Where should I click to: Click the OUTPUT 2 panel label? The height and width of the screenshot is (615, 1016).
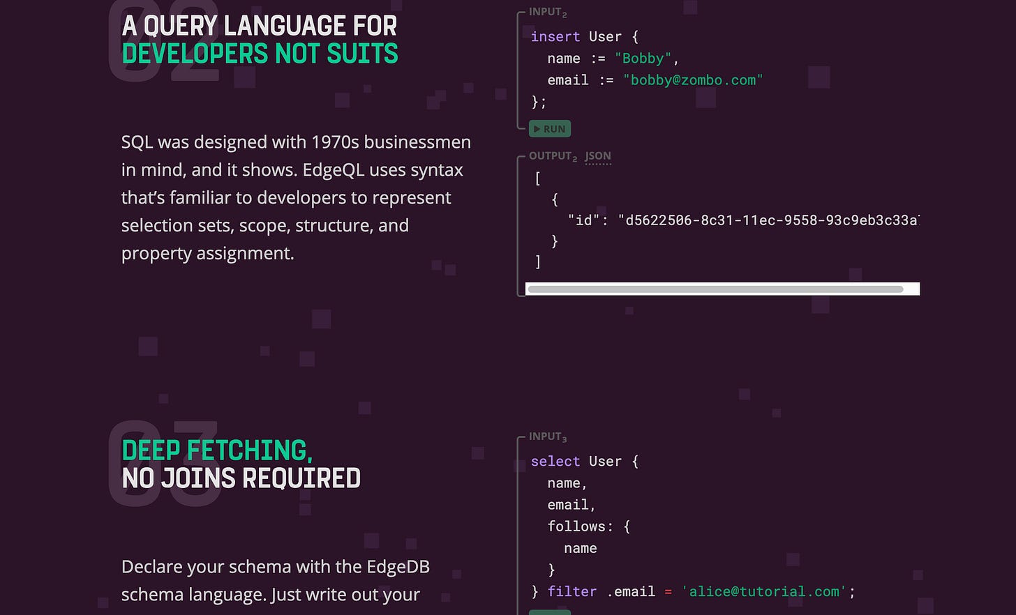(x=553, y=156)
